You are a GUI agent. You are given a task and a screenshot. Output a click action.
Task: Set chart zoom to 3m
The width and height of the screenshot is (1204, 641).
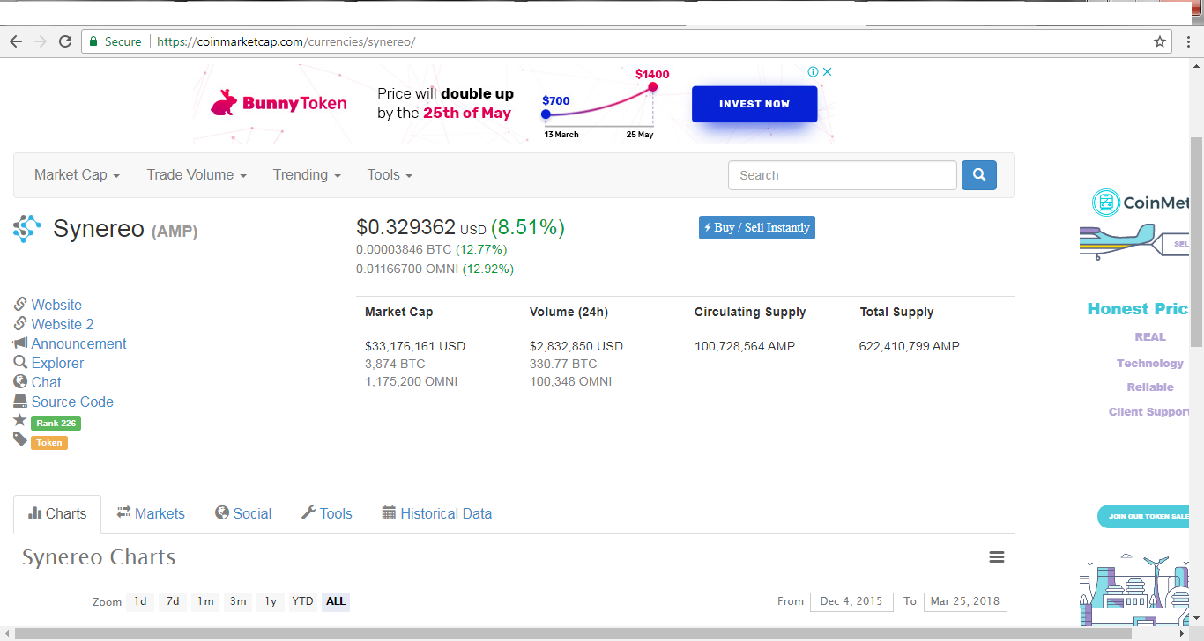tap(238, 601)
